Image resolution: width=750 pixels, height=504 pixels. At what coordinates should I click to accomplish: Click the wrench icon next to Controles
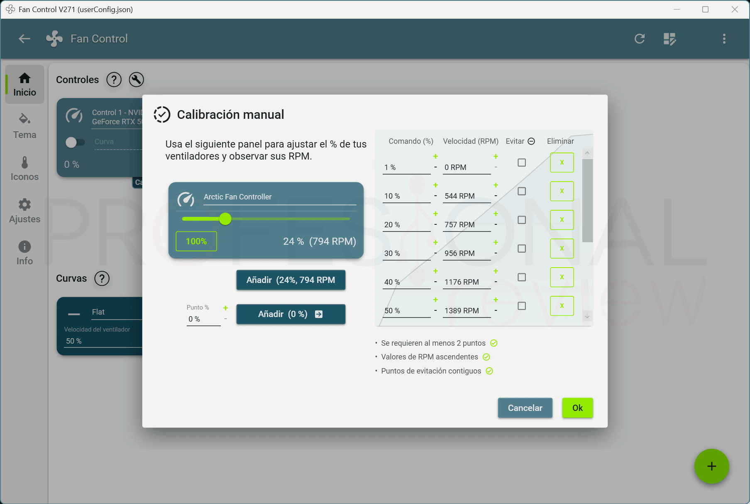[x=136, y=79]
